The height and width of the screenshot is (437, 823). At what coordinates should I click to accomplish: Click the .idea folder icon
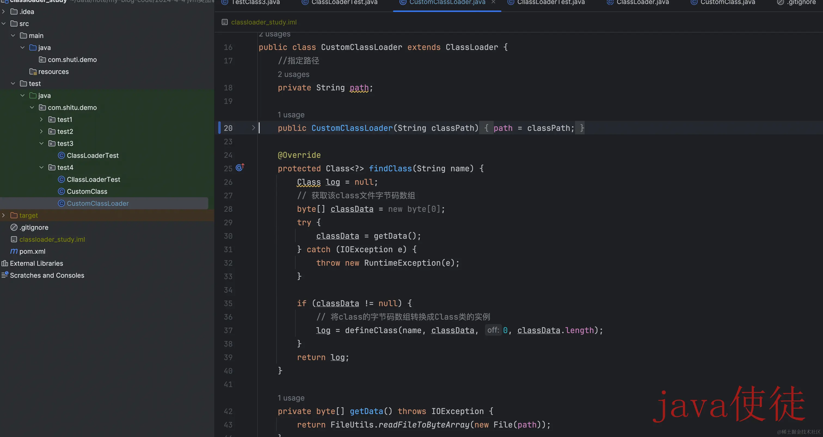[14, 11]
